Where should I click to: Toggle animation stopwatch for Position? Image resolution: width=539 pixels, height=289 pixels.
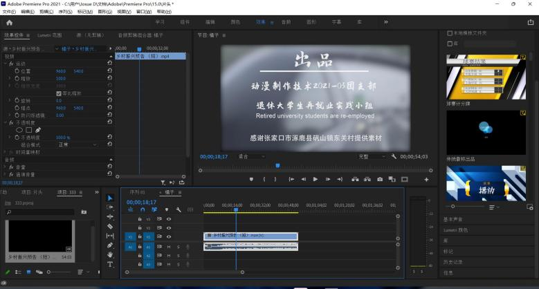click(x=17, y=71)
